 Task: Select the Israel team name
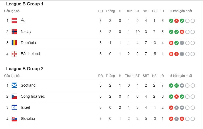click(x=25, y=107)
